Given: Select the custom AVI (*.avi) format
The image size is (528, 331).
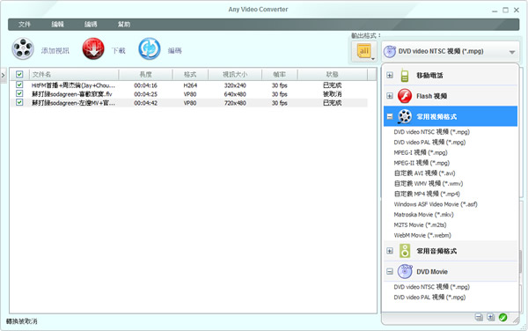Looking at the screenshot, I should pos(424,173).
